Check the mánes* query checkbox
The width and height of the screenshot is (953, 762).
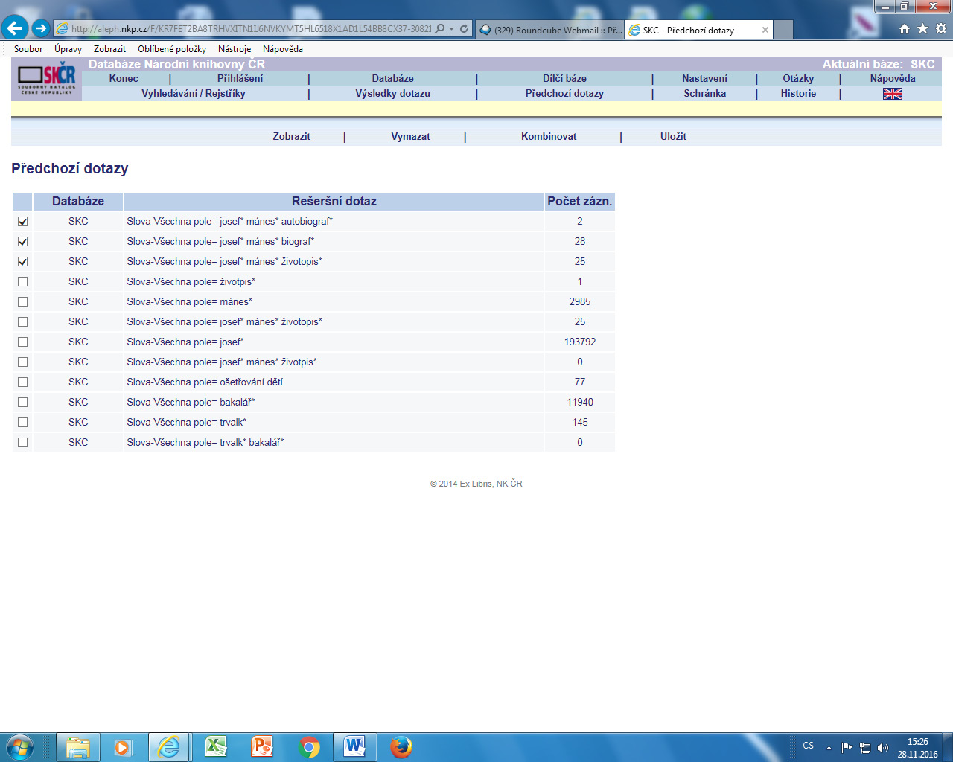(22, 302)
